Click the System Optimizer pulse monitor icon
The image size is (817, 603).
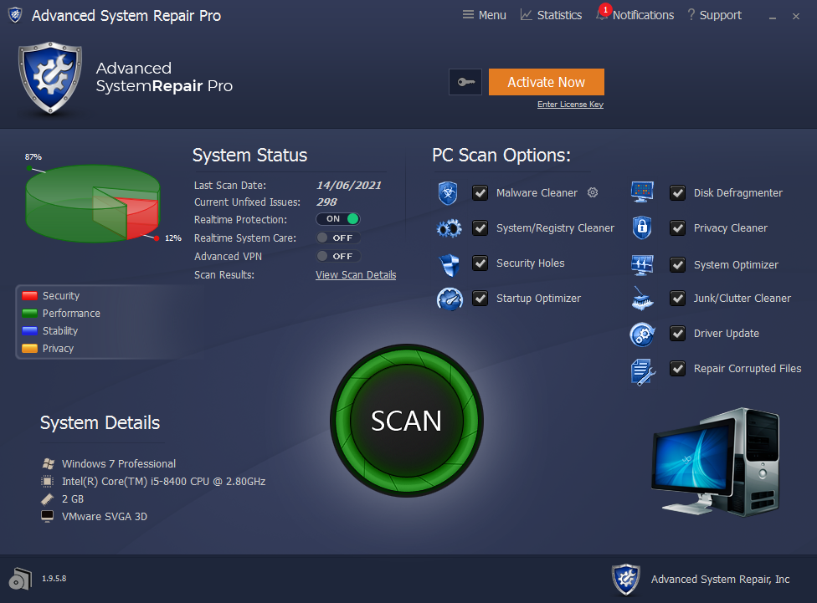pos(642,264)
